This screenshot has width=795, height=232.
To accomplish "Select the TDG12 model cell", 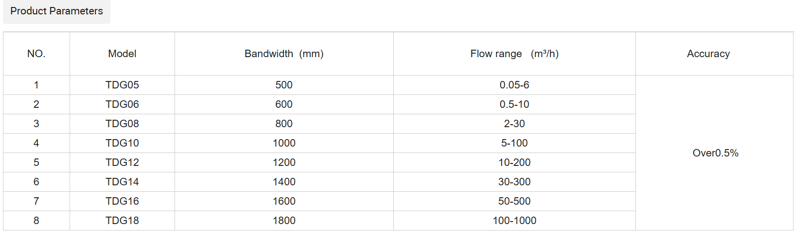I will 122,162.
